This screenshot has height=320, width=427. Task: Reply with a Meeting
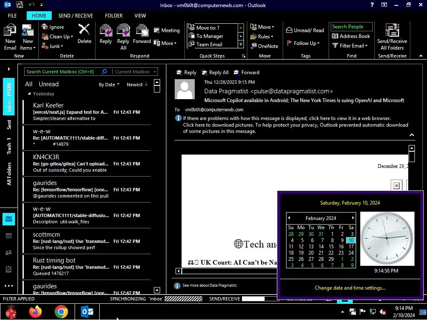167,30
